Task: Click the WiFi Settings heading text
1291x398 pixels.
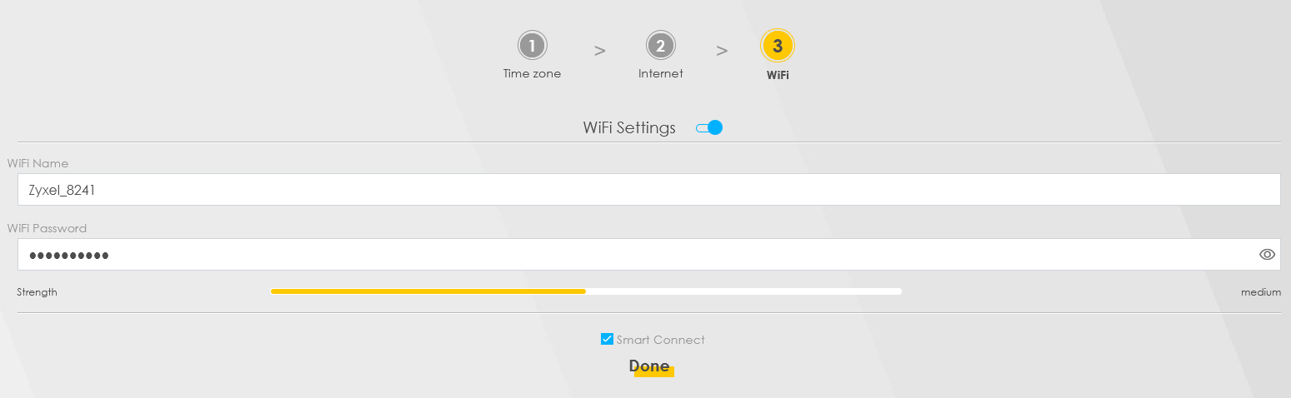Action: [x=628, y=128]
